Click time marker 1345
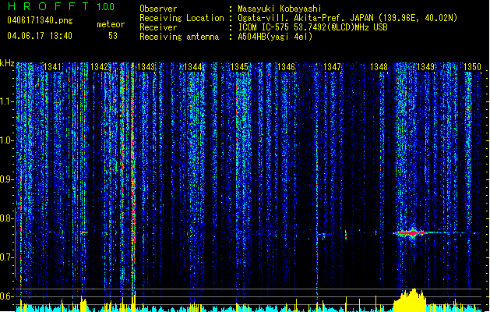The image size is (490, 312). pyautogui.click(x=239, y=67)
